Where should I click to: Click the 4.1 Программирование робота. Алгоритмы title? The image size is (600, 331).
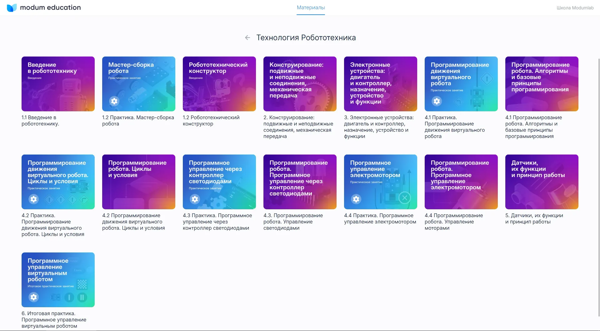click(533, 127)
